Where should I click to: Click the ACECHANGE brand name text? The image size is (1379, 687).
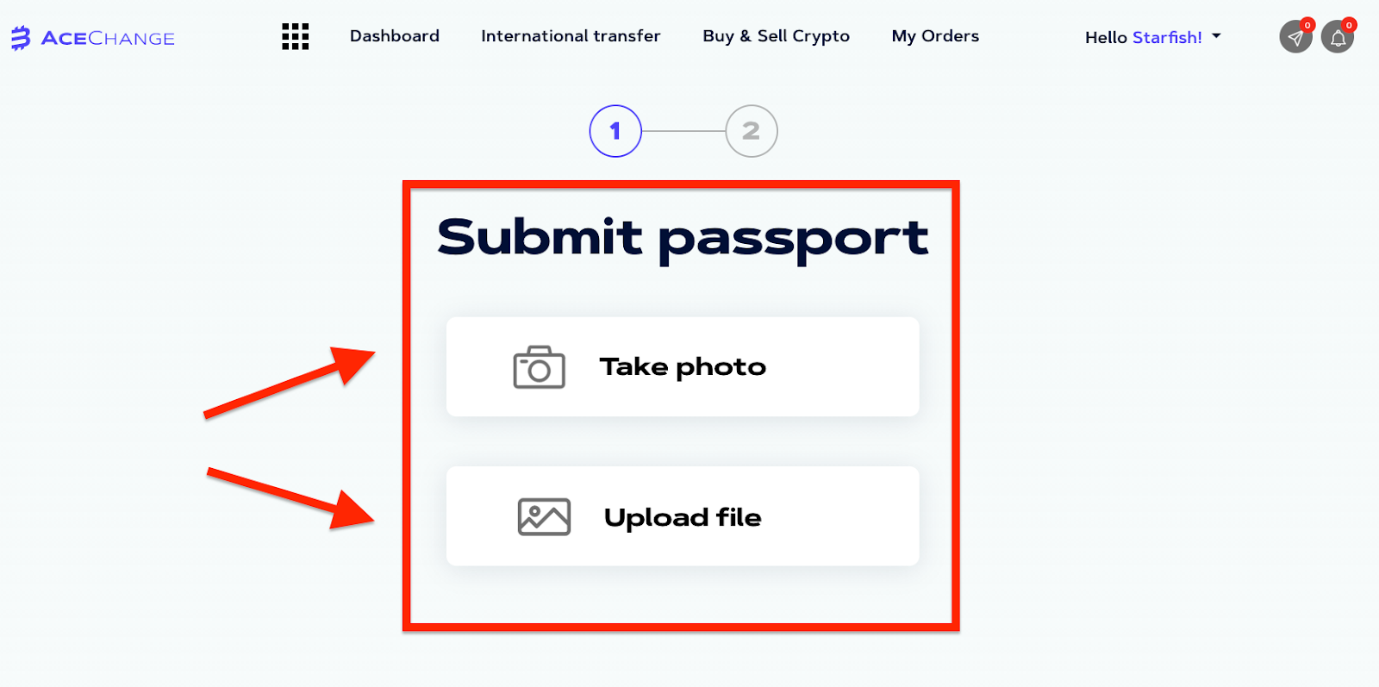coord(108,39)
